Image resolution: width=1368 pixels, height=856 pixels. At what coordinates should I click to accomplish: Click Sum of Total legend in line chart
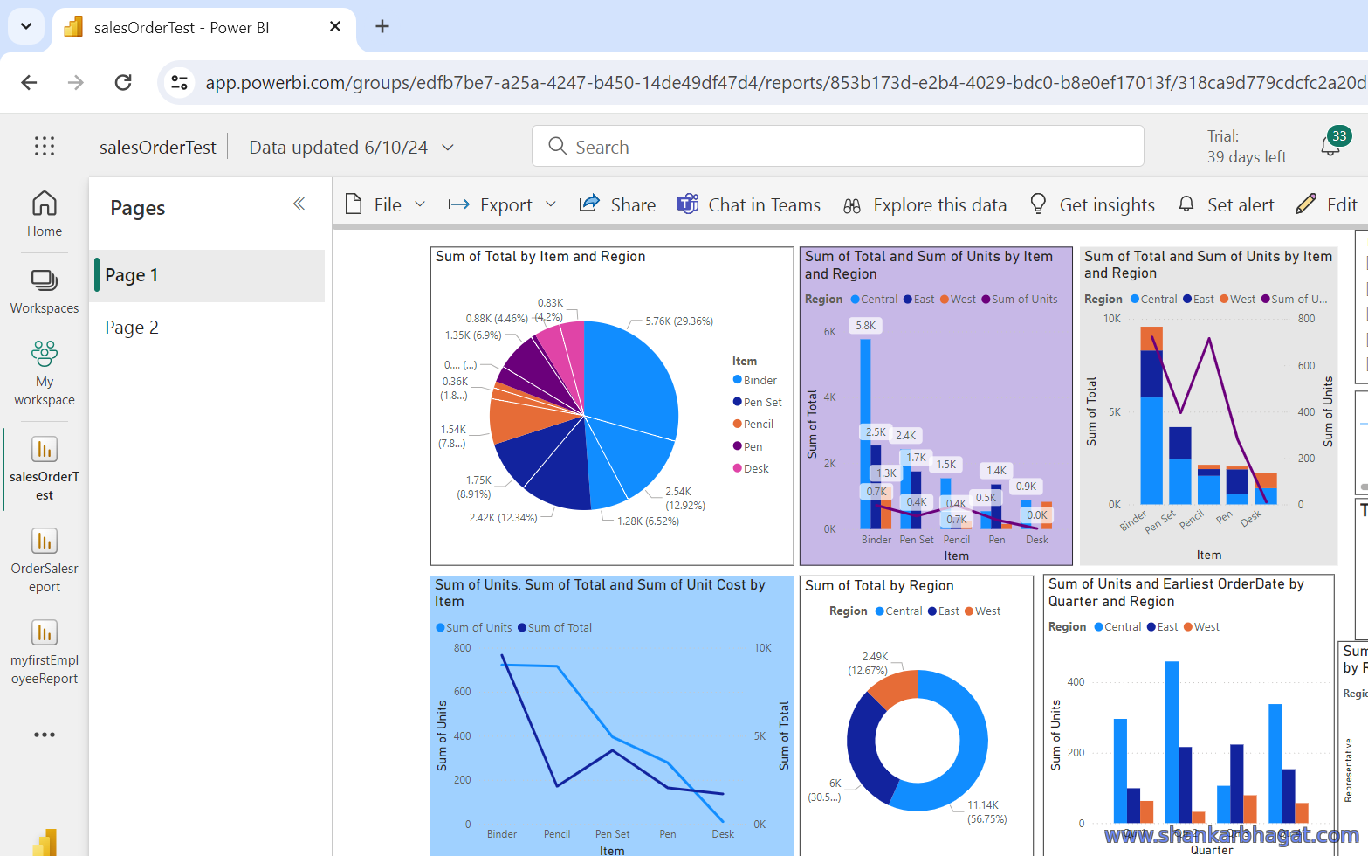554,627
